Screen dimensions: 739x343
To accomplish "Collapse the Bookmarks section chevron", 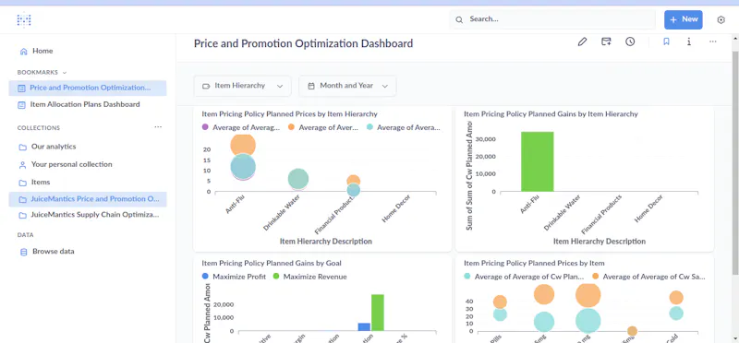I will tap(65, 73).
